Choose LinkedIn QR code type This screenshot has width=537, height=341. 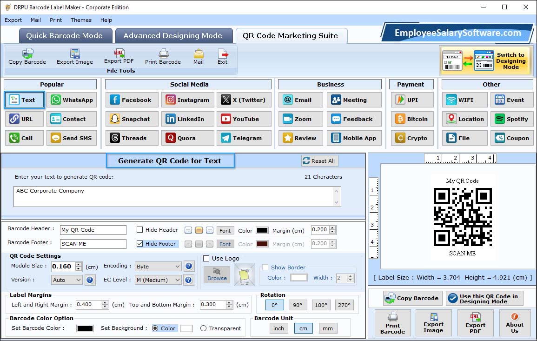188,119
